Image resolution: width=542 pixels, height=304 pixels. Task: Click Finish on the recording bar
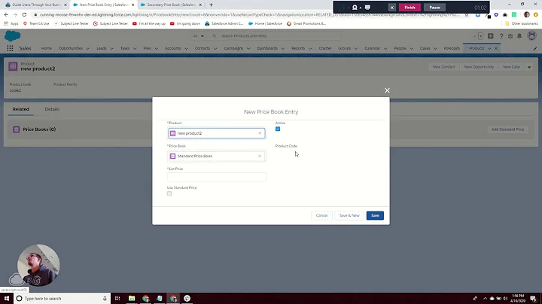click(x=410, y=8)
